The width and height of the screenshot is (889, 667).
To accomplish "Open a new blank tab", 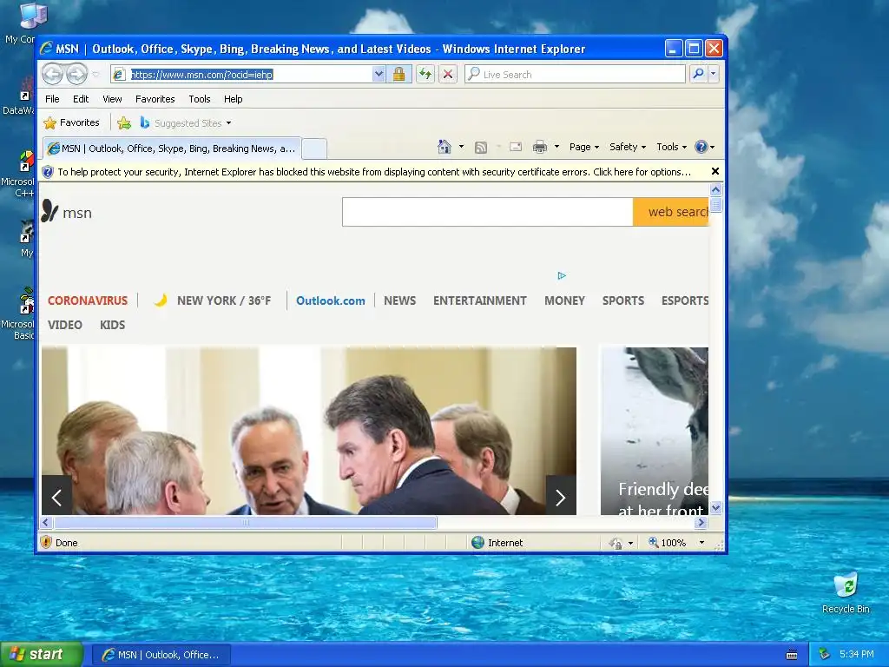I will [314, 149].
